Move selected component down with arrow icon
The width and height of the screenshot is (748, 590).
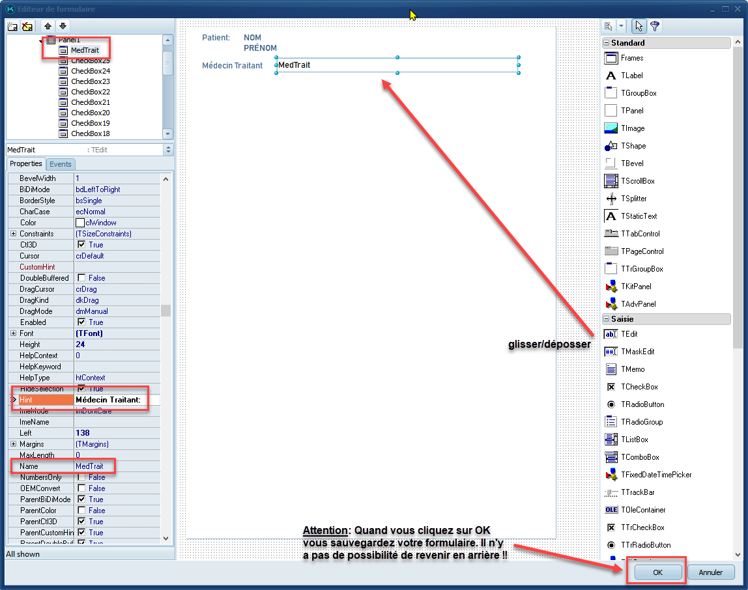pos(63,27)
